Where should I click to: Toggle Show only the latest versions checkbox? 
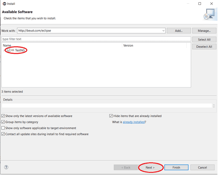[3, 116]
